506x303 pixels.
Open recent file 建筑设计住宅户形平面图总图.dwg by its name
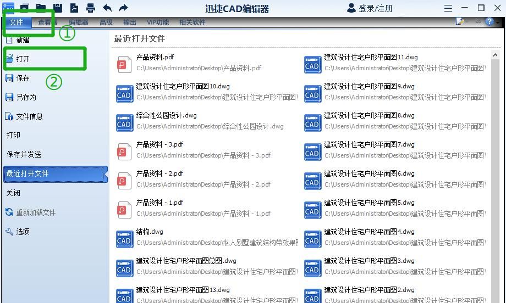pyautogui.click(x=186, y=261)
